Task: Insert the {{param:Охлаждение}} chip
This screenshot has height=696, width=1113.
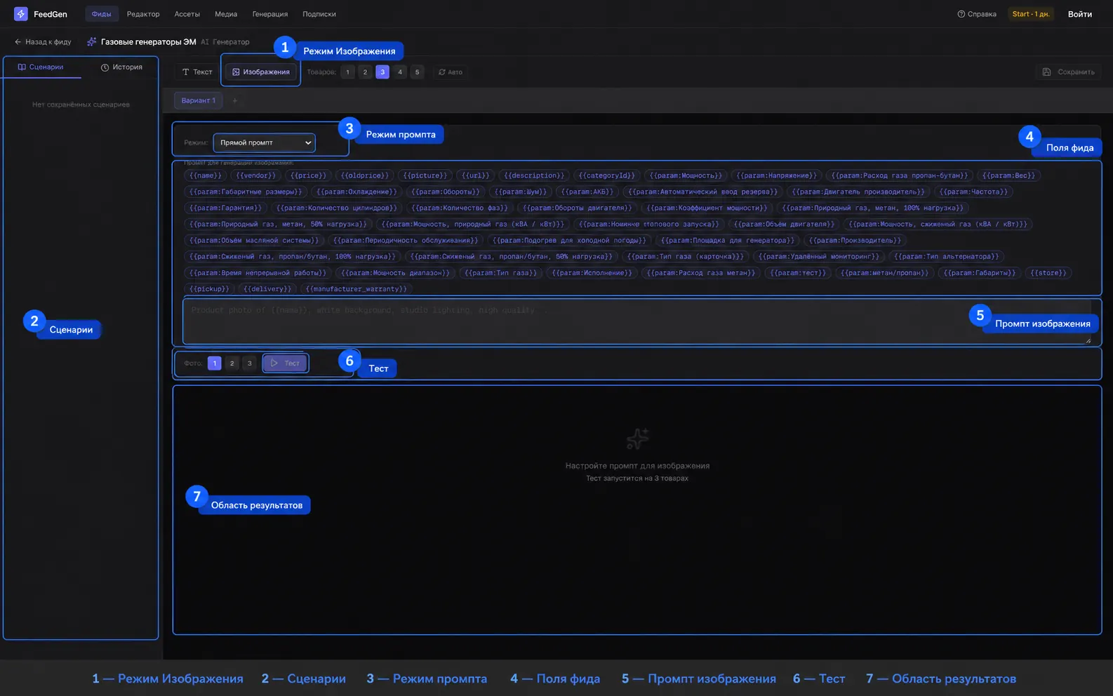Action: [356, 192]
